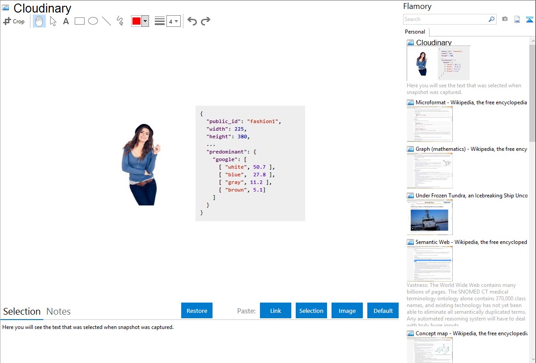Click the Flamory search field
Viewport: 536px width, 363px height.
[x=445, y=19]
